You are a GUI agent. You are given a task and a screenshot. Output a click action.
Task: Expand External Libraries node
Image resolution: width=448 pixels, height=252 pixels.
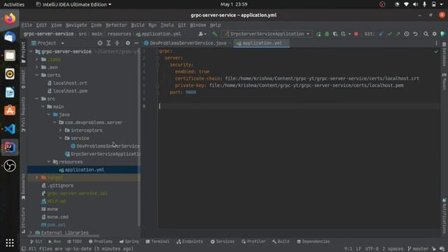[x=31, y=232]
